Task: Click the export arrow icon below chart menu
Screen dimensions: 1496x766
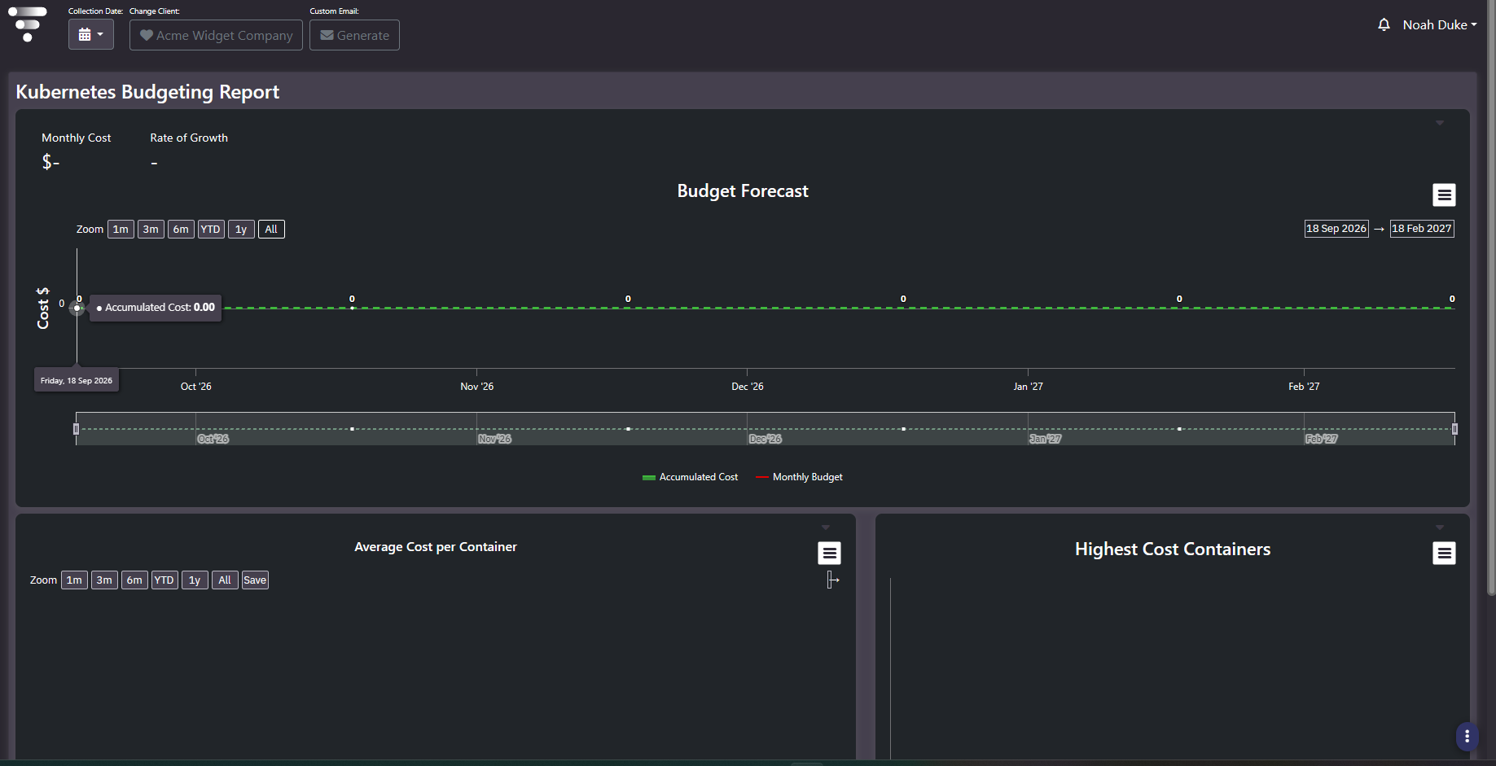Action: point(832,580)
